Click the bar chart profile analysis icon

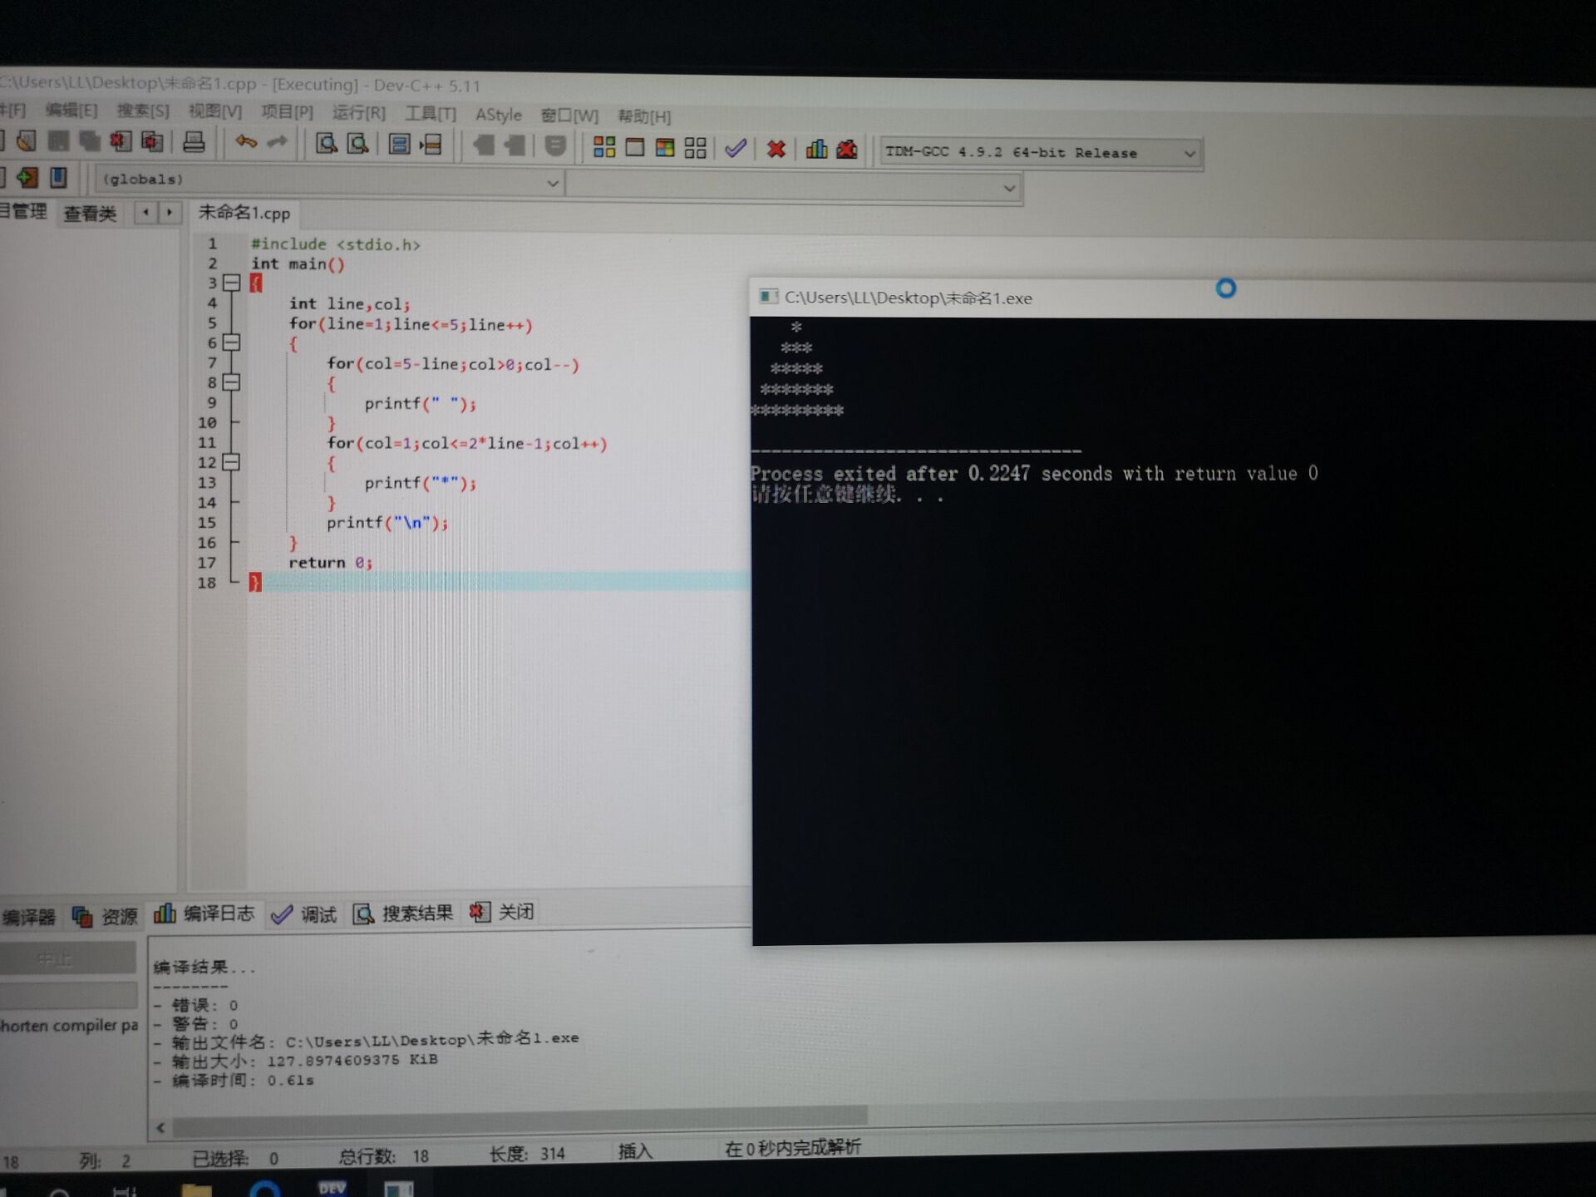click(x=816, y=150)
